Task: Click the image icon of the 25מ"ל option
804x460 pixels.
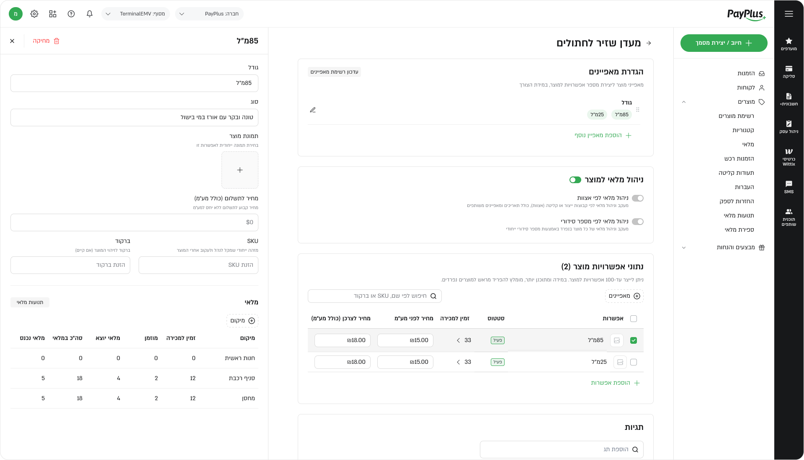Action: point(620,362)
